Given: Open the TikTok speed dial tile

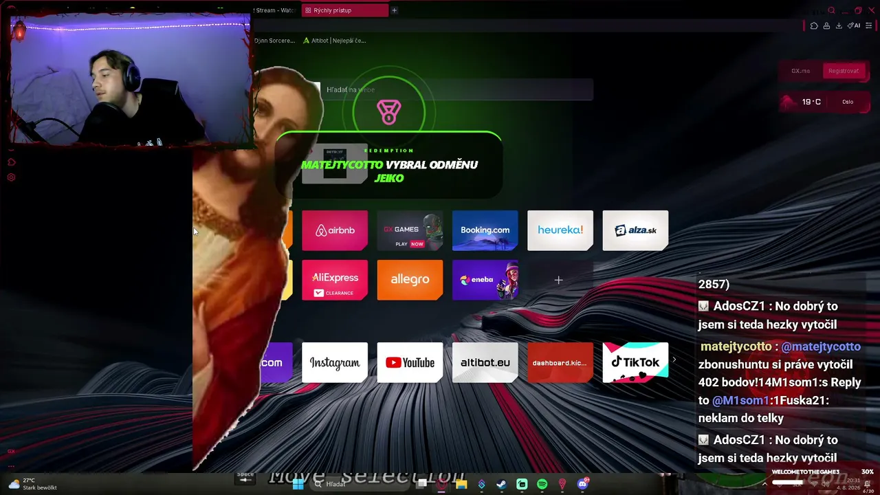Looking at the screenshot, I should tap(635, 362).
